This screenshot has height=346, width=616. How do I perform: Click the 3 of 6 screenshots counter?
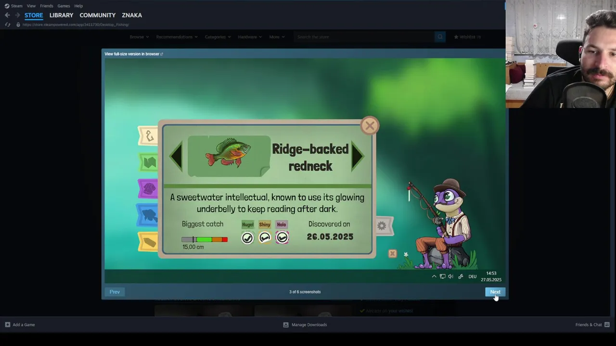coord(305,292)
